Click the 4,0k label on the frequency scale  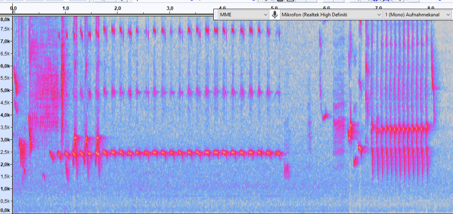[6, 115]
